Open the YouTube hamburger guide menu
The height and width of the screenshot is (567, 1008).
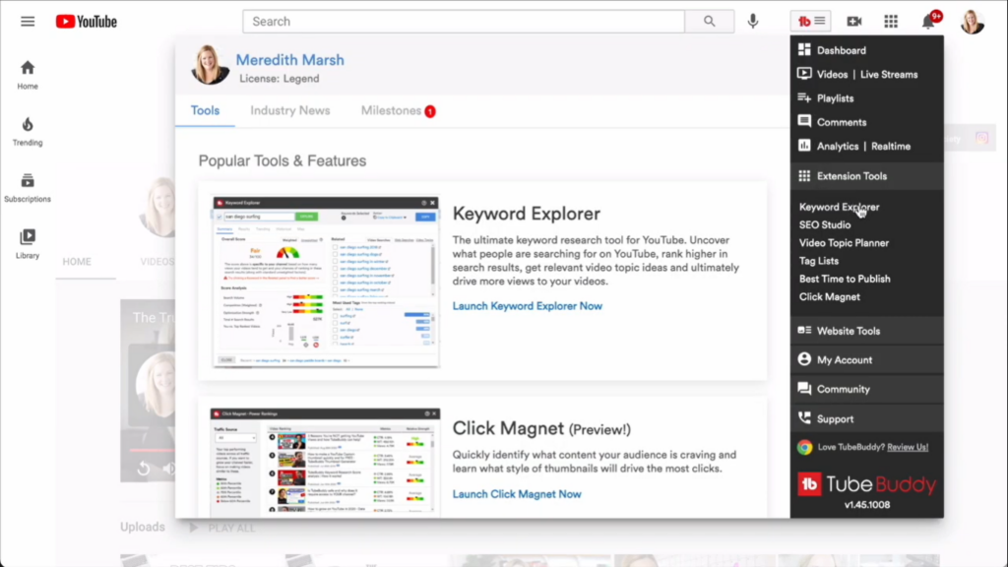(28, 22)
